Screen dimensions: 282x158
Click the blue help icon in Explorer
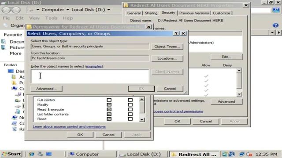[x=275, y=25]
